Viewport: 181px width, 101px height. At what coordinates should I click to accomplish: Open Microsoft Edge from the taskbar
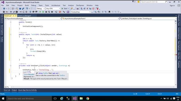(62, 98)
